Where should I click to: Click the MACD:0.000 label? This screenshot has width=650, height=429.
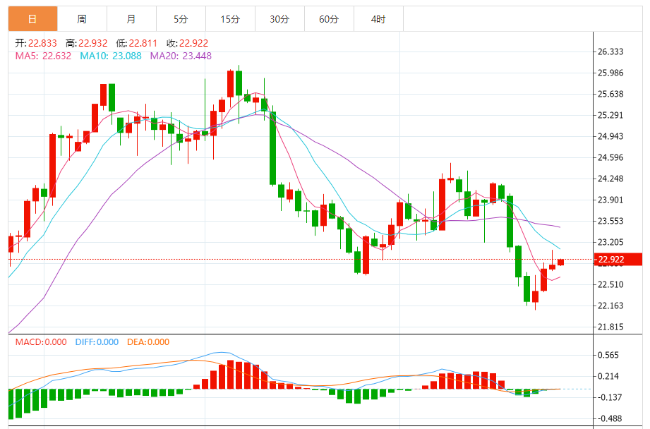[x=41, y=342]
